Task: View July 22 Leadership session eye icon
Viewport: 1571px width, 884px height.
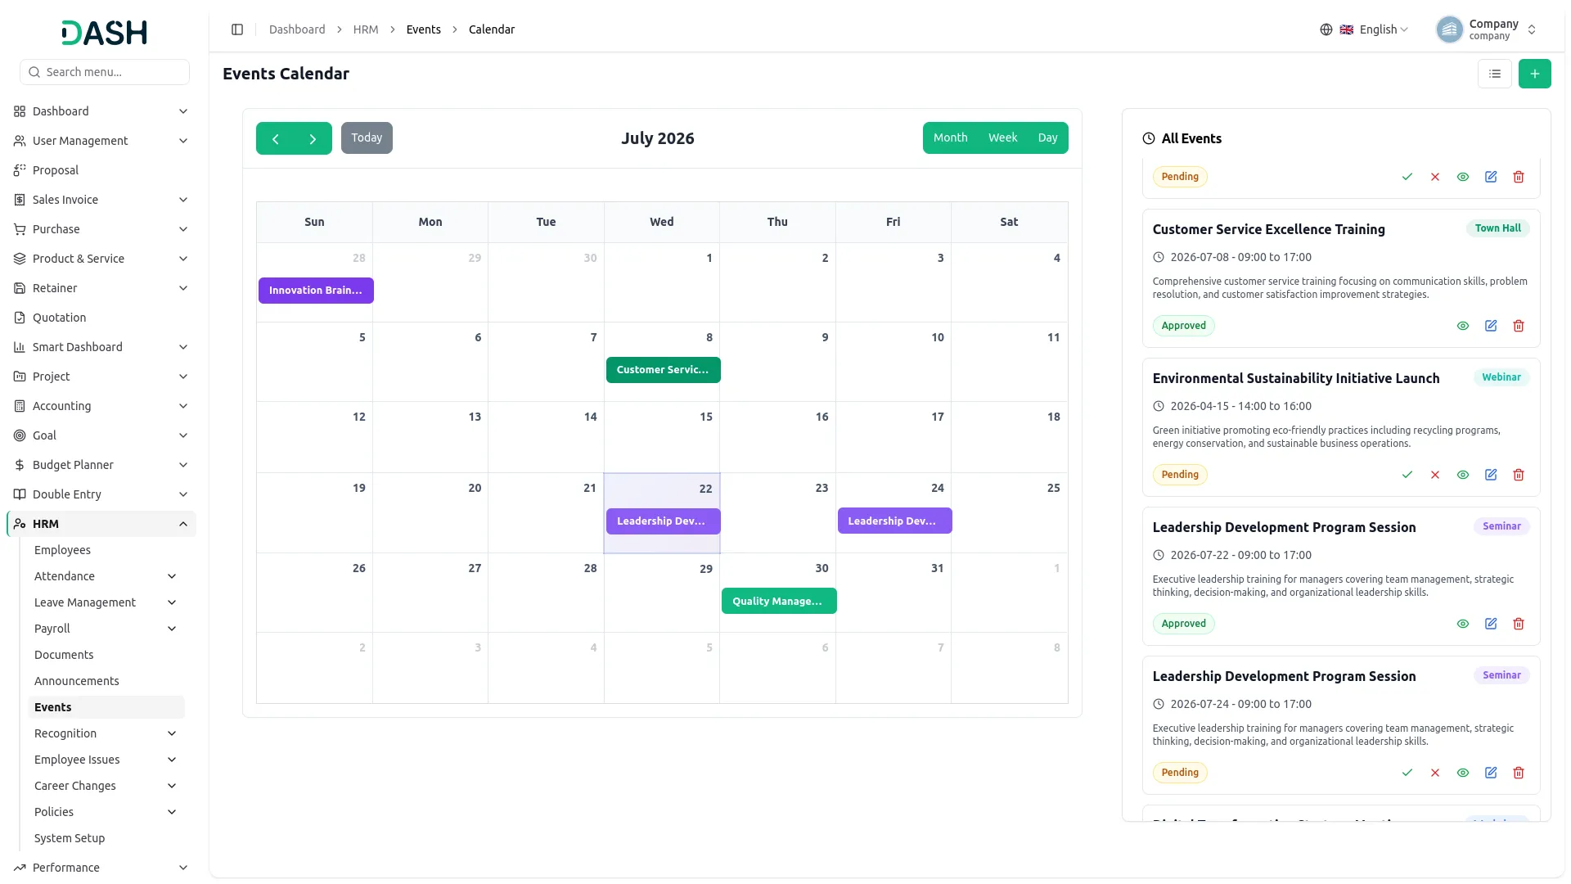Action: 1463,624
